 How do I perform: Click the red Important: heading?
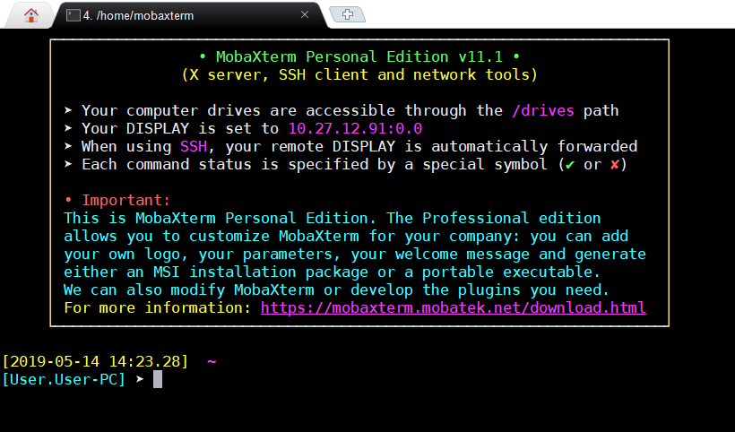[x=126, y=200]
